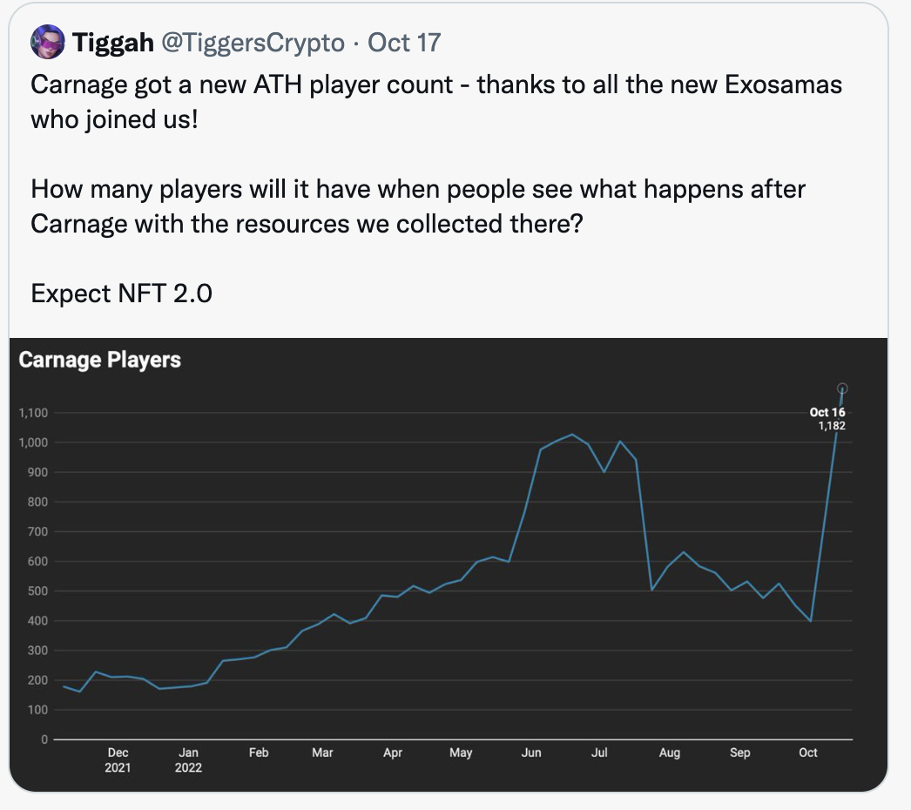Click the Mar x-axis month label

tap(322, 753)
